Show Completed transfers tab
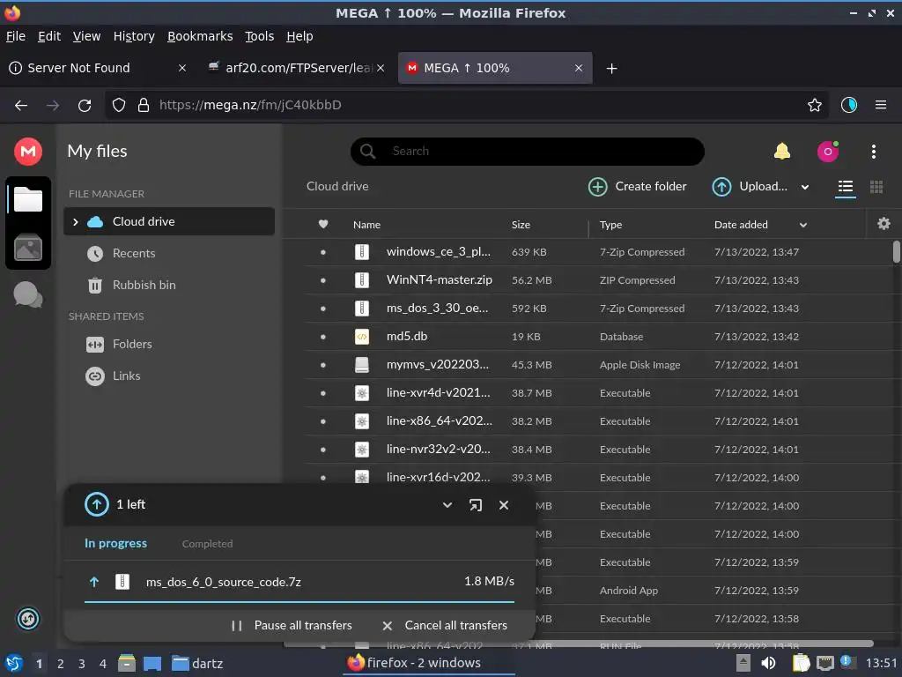Screen dimensions: 902x677 click(207, 543)
